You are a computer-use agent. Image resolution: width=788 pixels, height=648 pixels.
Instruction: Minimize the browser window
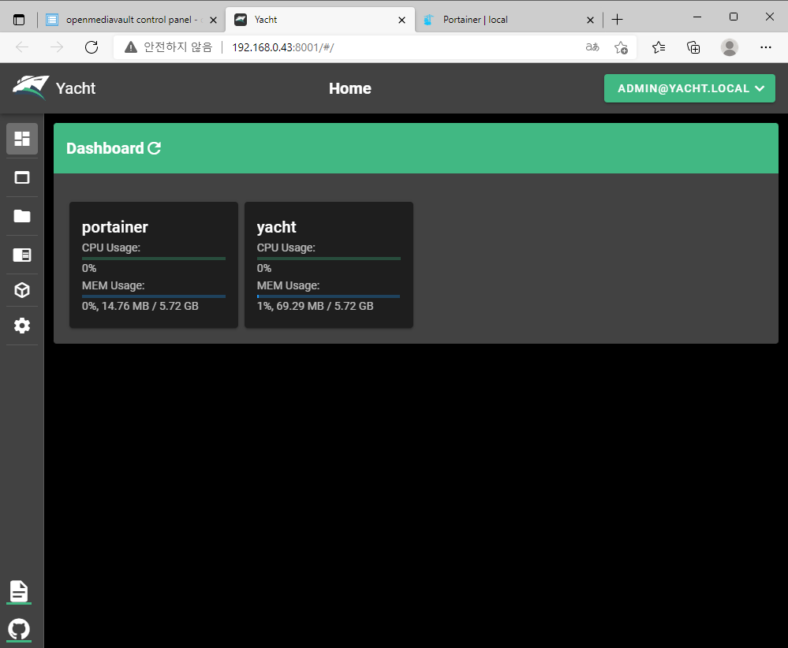point(697,17)
